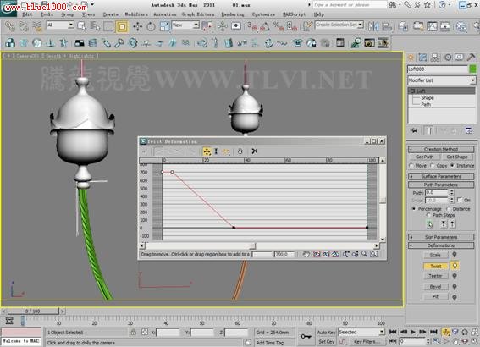Toggle the Twist lightbulb enable icon
The width and height of the screenshot is (480, 347).
click(x=455, y=266)
